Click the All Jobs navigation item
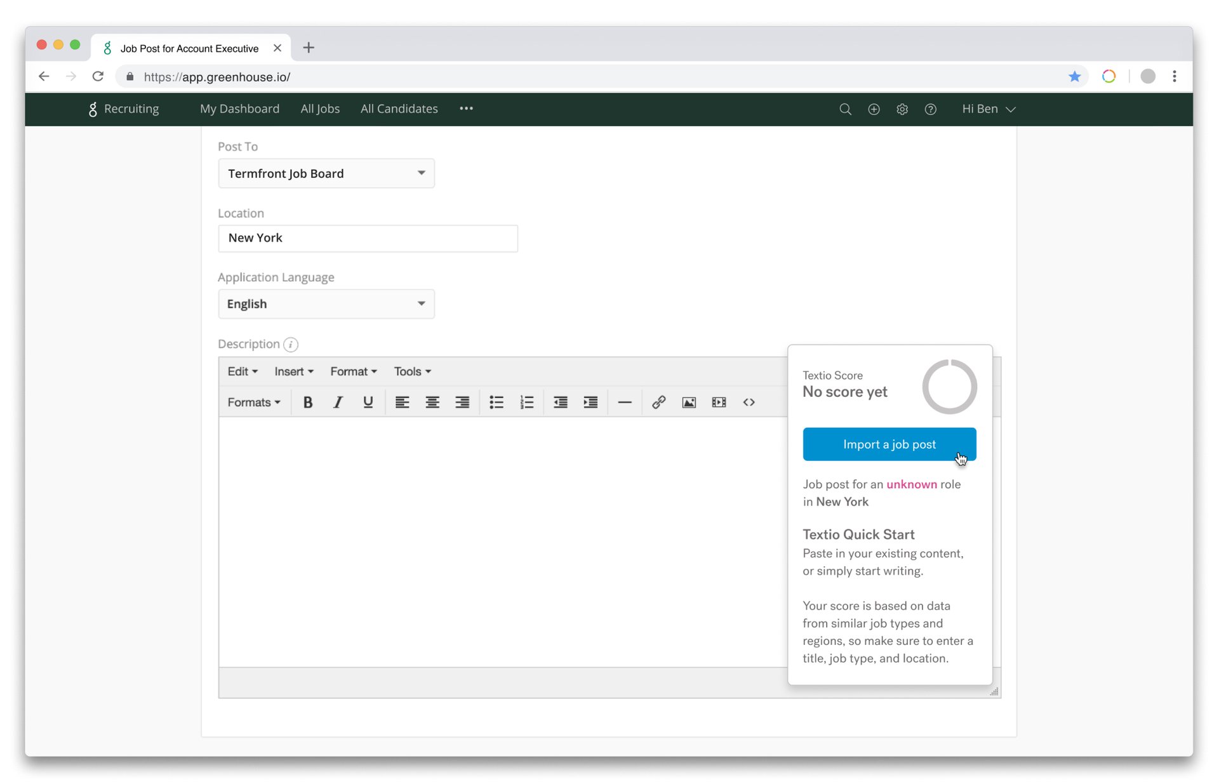The width and height of the screenshot is (1219, 784). pos(320,109)
